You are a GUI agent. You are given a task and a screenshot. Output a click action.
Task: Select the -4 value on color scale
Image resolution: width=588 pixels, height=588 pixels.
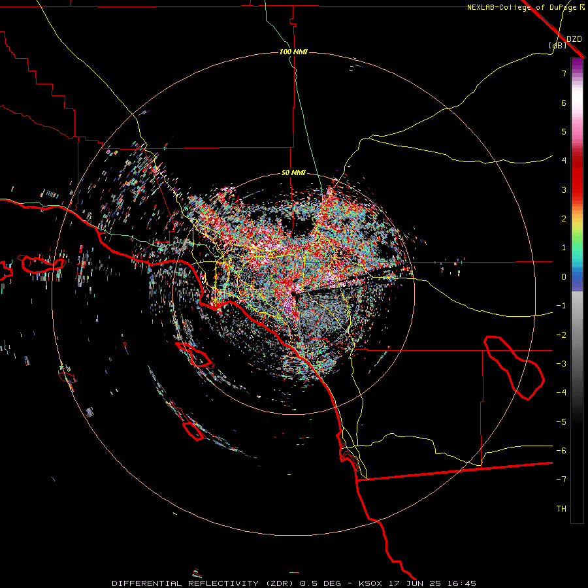tap(561, 392)
